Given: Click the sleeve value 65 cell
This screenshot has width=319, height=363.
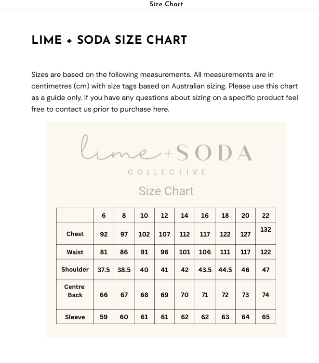Looking at the screenshot, I should 266,317.
